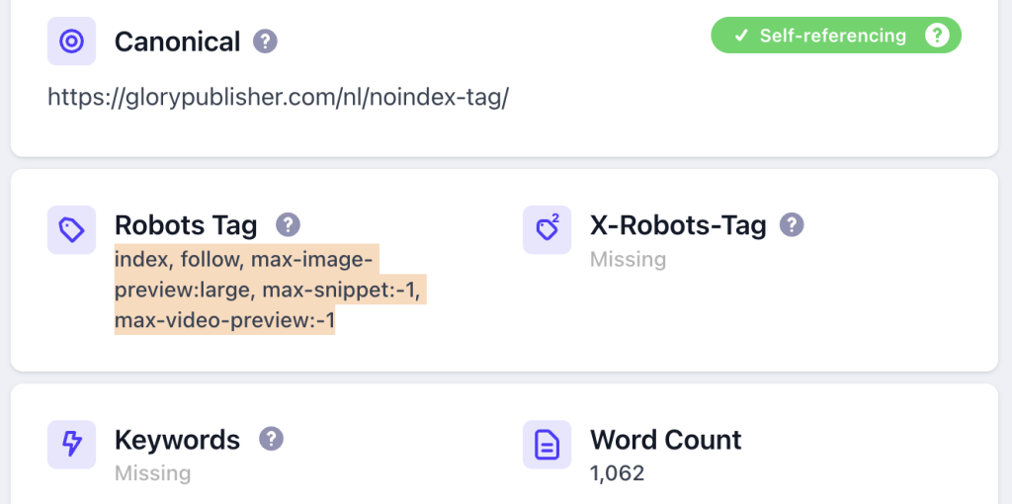Click the Robots Tag heading

pos(186,225)
